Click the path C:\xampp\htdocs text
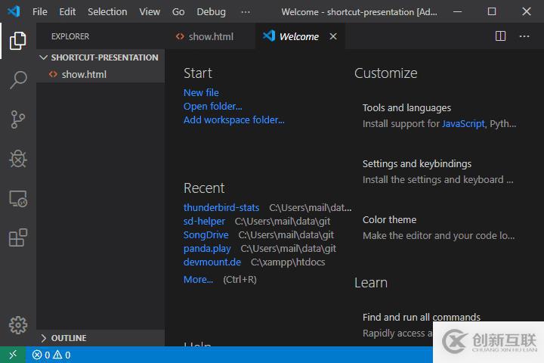The width and height of the screenshot is (544, 363). coord(288,262)
